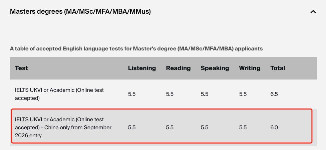Click the 6.5 total score cell
Viewport: 326px width, 150px height.
[274, 94]
